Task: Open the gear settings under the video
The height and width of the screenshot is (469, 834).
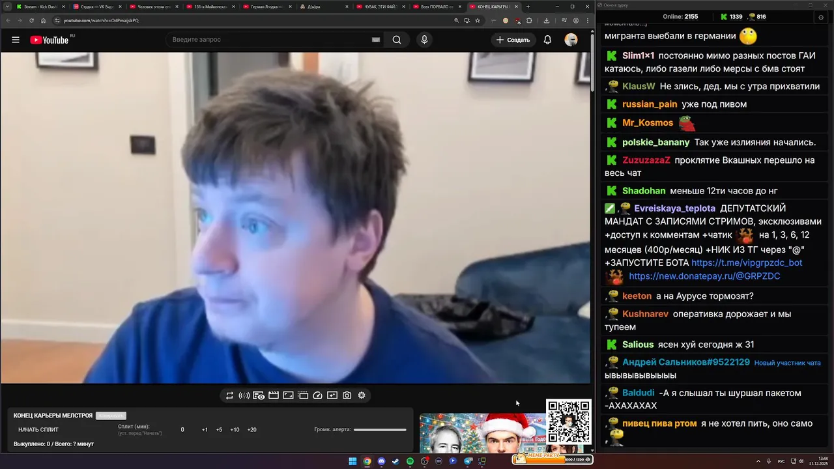Action: tap(362, 395)
